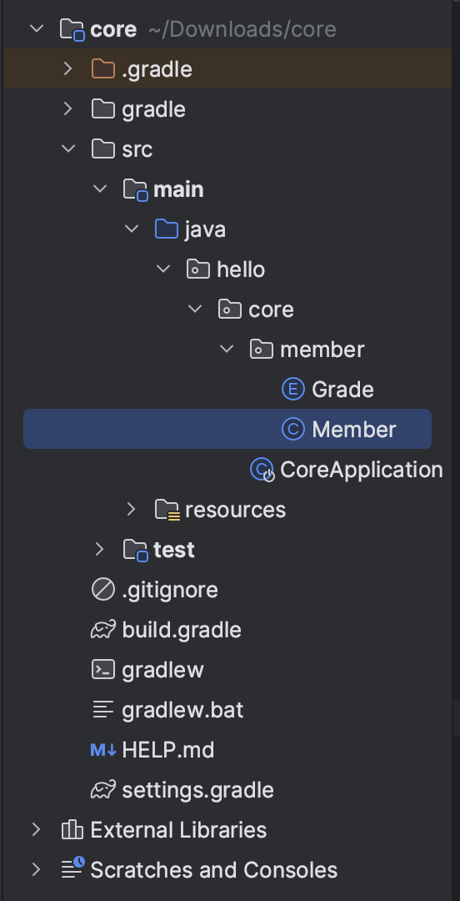Expand the resources folder
Image resolution: width=460 pixels, height=901 pixels.
click(131, 509)
